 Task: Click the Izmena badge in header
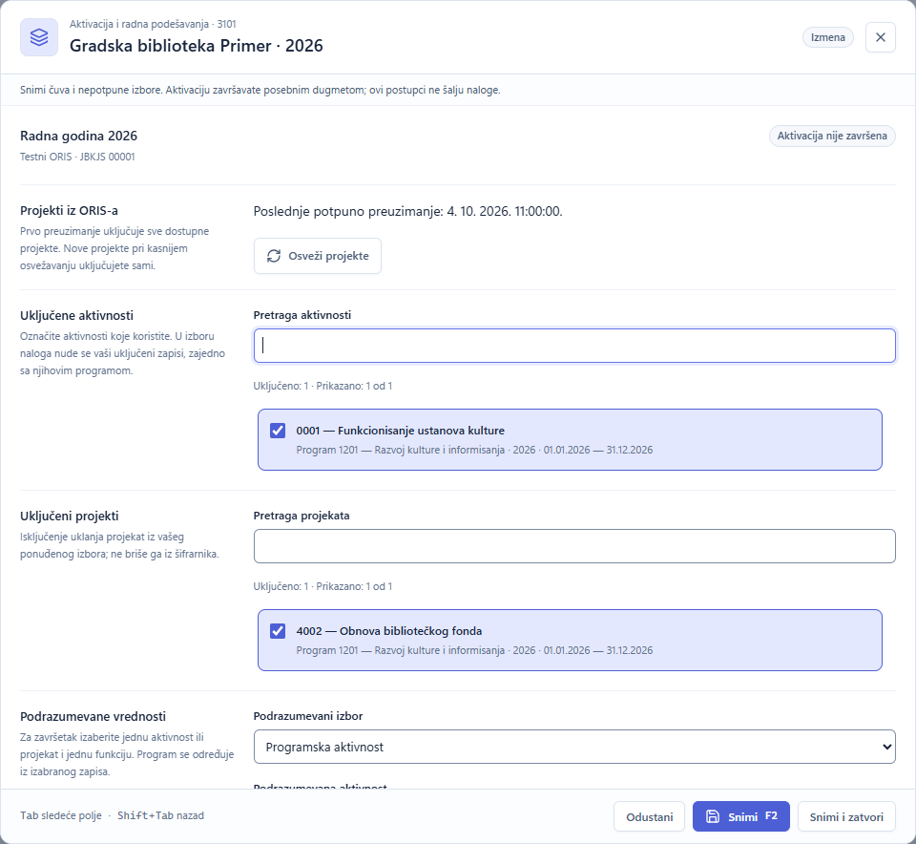828,37
